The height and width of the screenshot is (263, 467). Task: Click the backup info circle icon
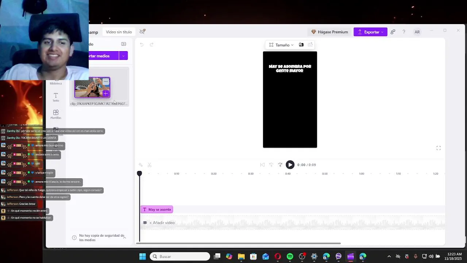pos(74,237)
